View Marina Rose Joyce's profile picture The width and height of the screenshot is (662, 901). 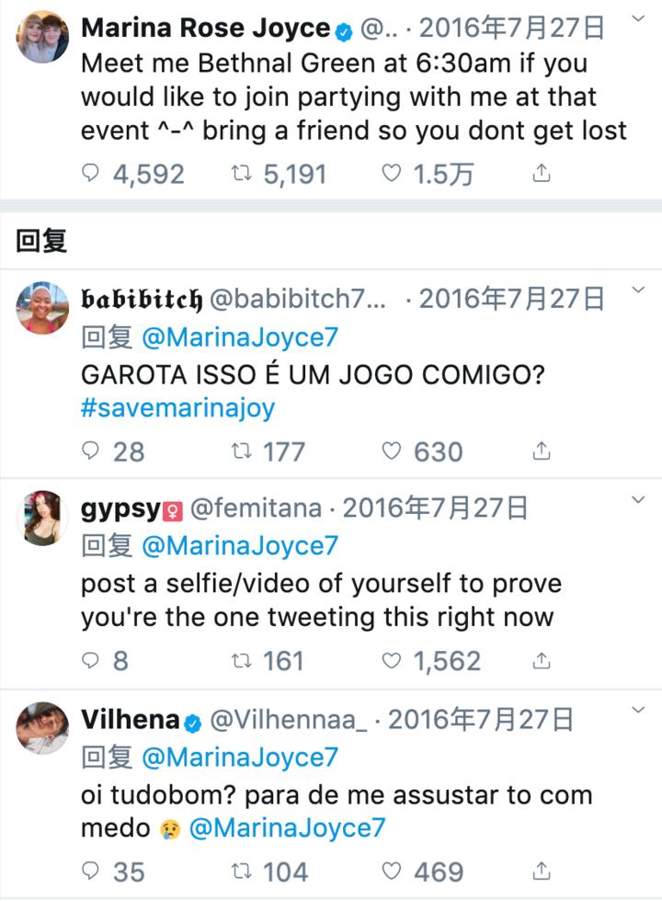[43, 38]
